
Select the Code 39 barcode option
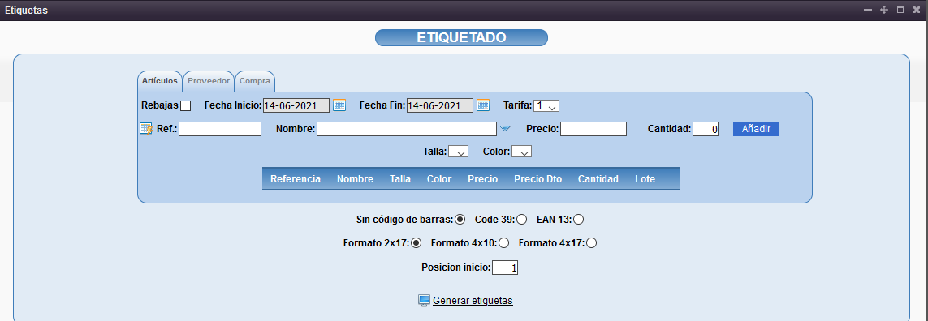pos(521,220)
